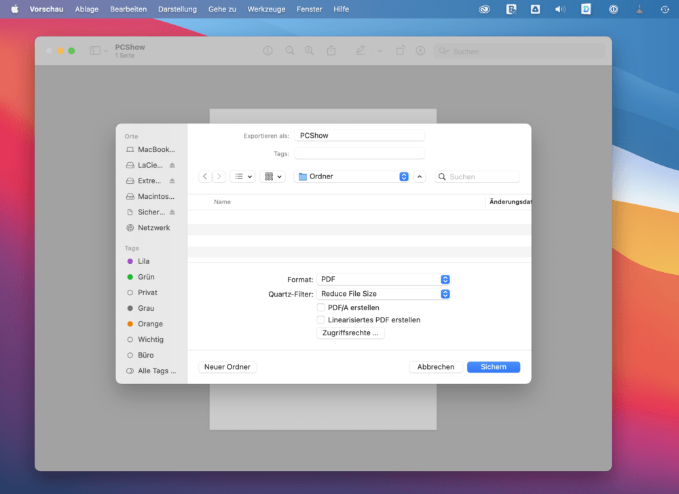The image size is (679, 494).
Task: Select the Orange tag in the sidebar
Action: pos(150,324)
